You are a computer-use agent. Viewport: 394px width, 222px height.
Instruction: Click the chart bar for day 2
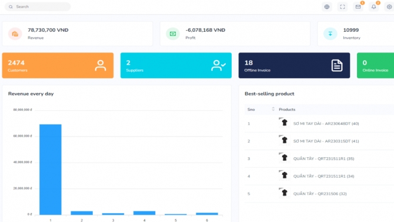(x=82, y=213)
